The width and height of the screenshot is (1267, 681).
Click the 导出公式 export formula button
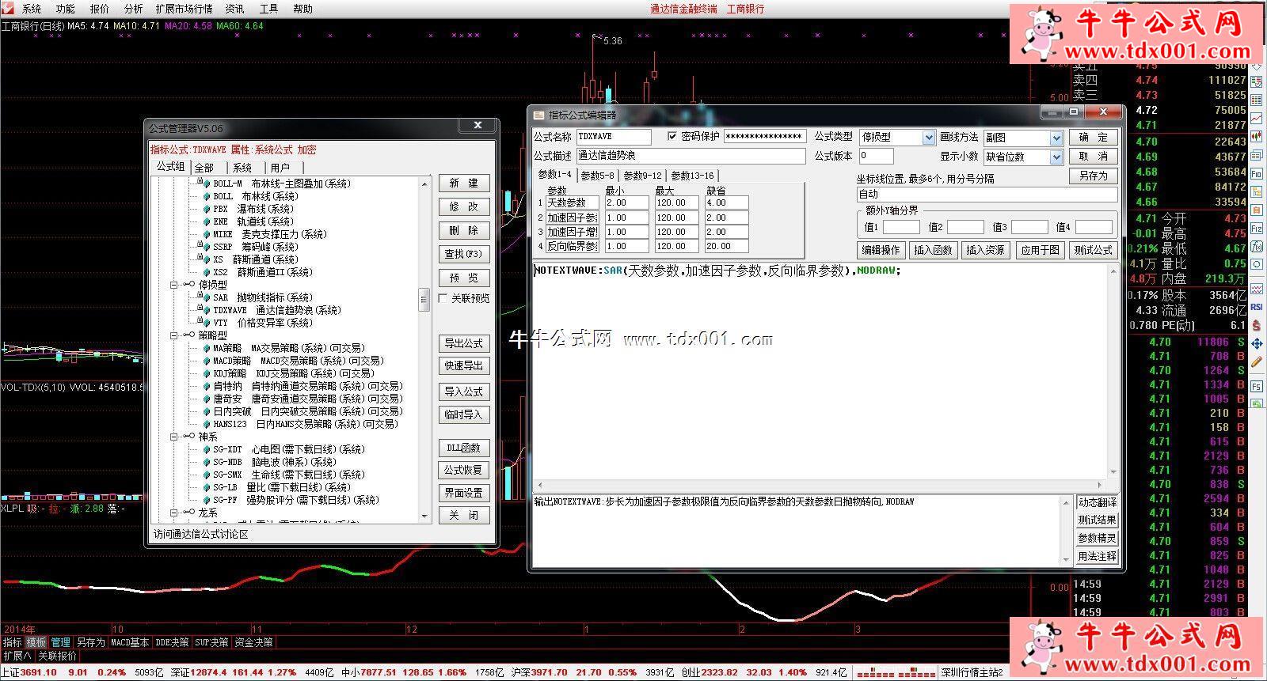tap(464, 343)
